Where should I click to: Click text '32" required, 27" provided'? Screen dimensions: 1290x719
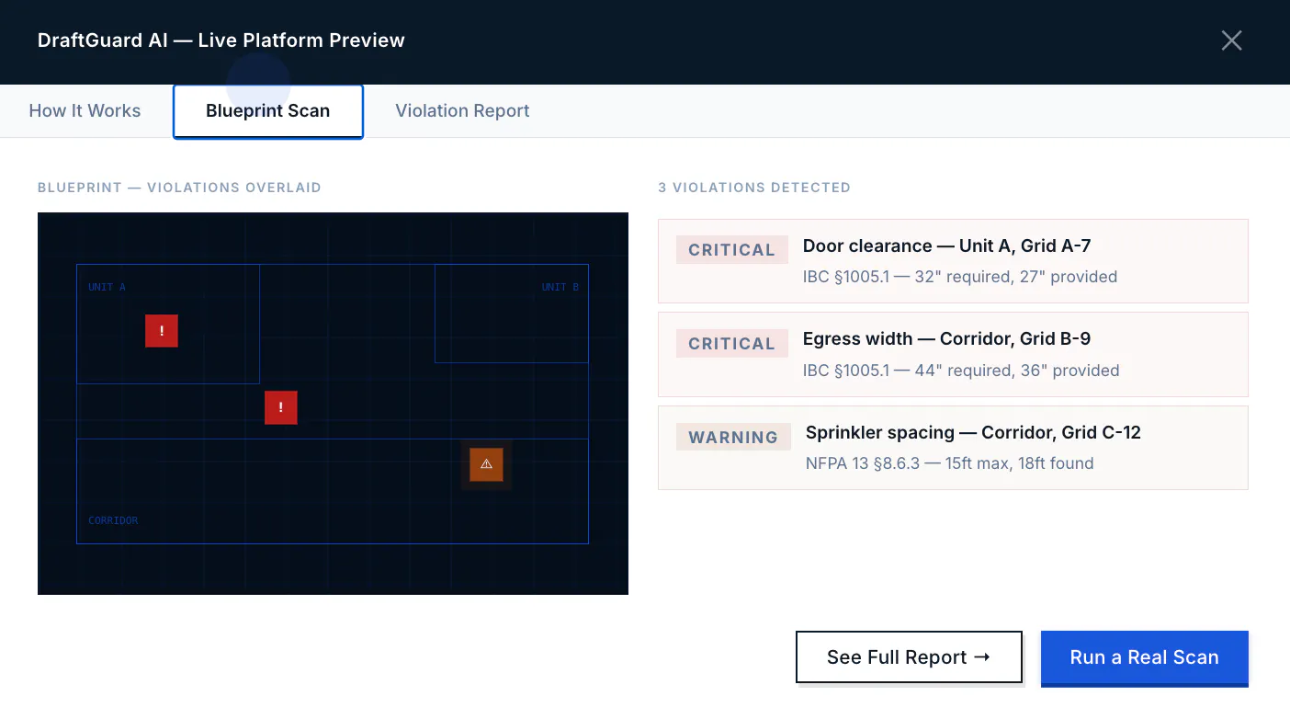(1016, 277)
